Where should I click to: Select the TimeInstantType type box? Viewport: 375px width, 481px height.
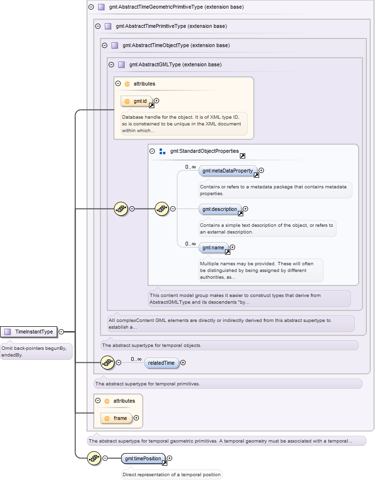click(29, 332)
